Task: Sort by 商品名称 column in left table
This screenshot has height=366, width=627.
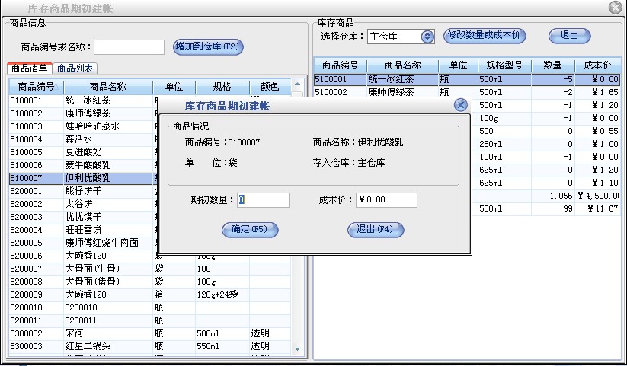Action: tap(107, 87)
